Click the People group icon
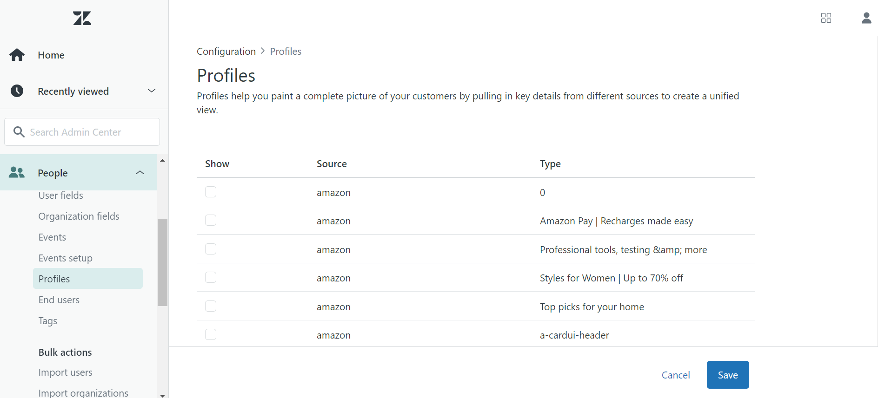 coord(17,173)
